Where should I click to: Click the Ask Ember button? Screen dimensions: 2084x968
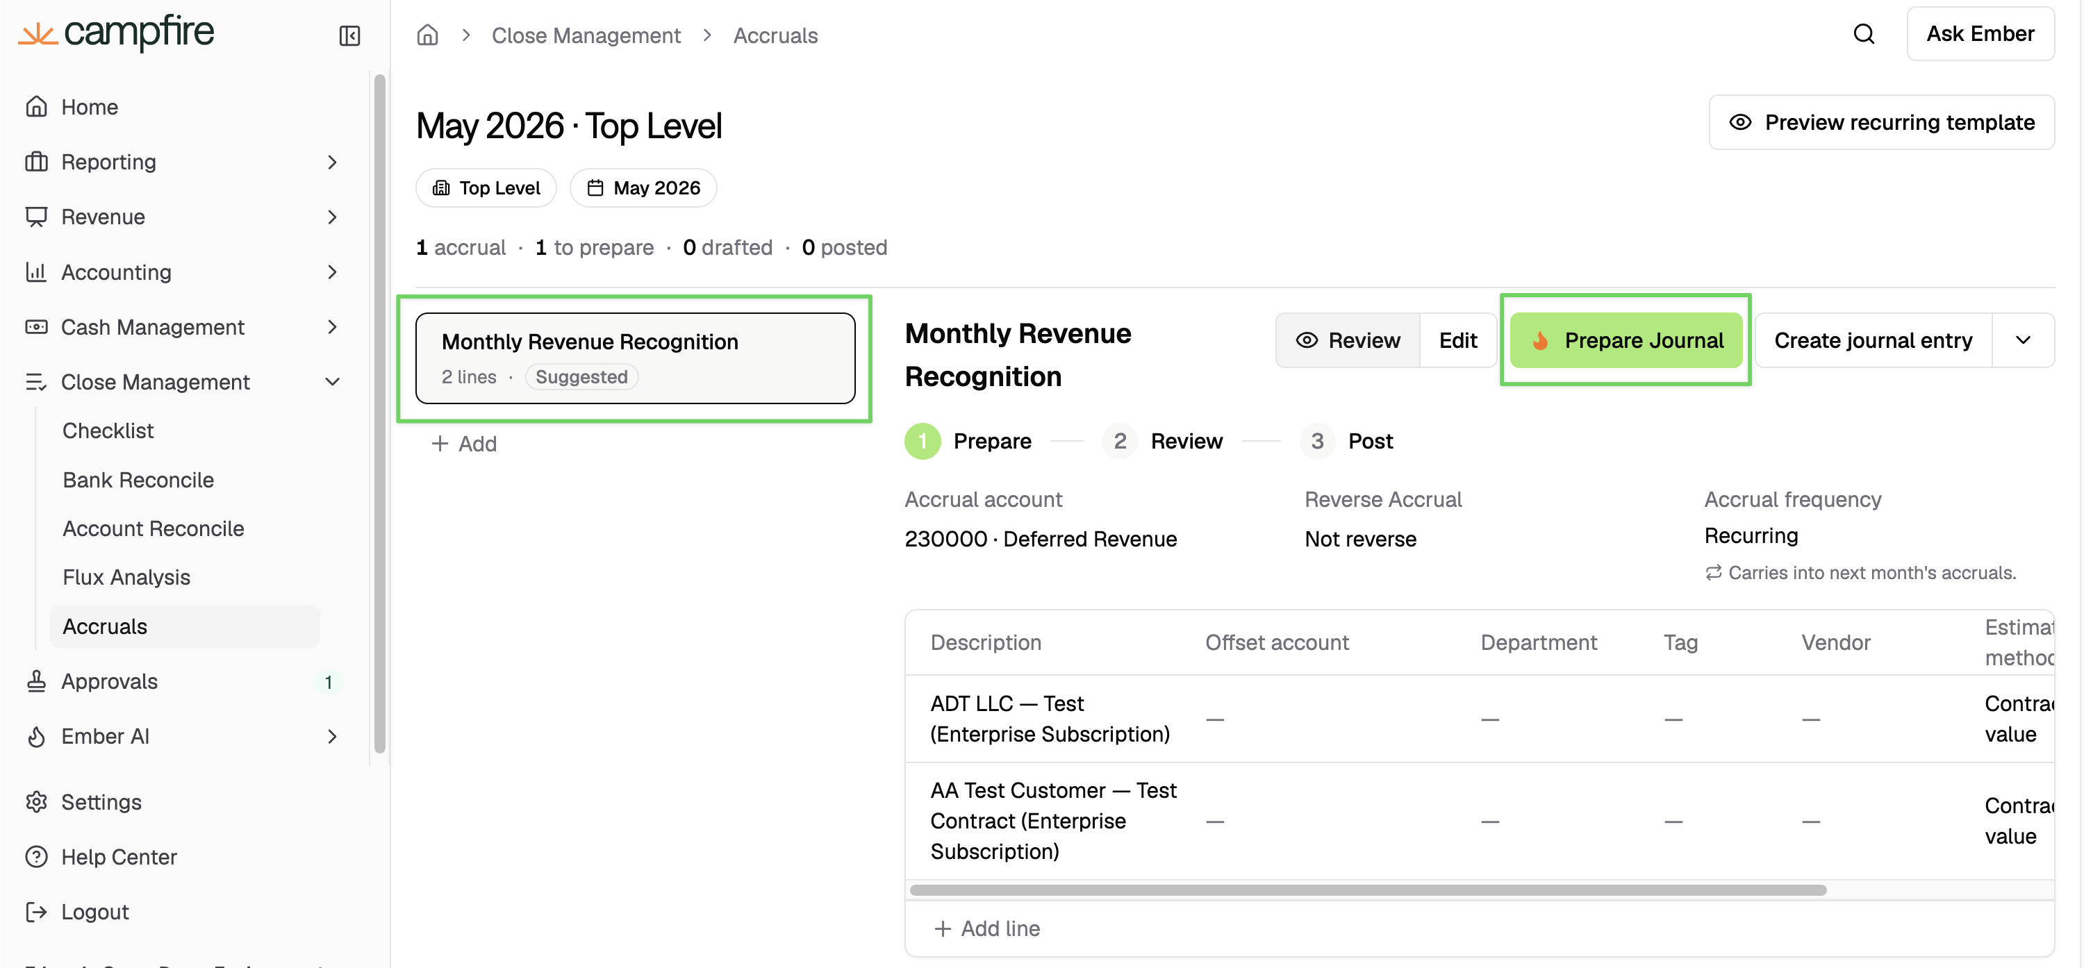pos(1980,34)
